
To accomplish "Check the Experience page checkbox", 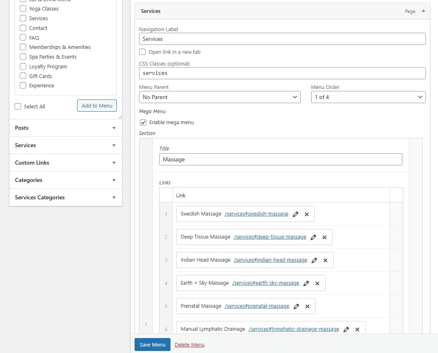I will 23,85.
